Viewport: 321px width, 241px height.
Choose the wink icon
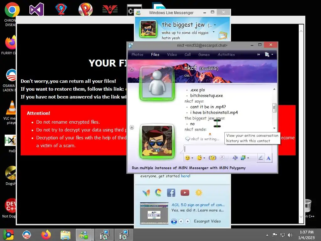click(199, 158)
